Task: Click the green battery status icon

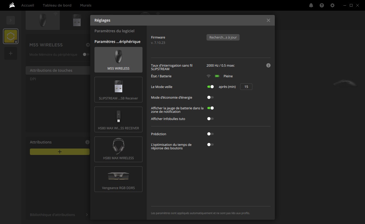Action: coord(217,76)
